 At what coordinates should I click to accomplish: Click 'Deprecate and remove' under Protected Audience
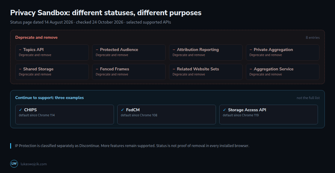click(x=112, y=55)
